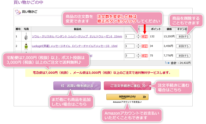Screen dimensions: 206x124
Task: Pay using the amazon pay button
Action: coord(127,97)
